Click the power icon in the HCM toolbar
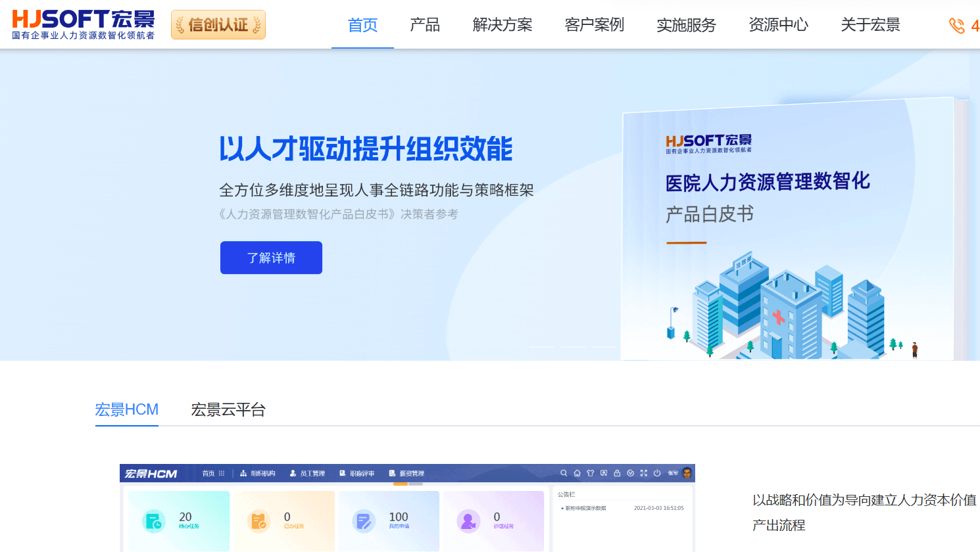The image size is (980, 552). 656,473
